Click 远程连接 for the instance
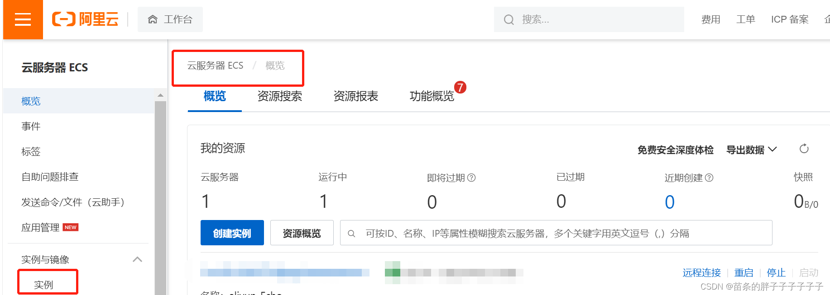This screenshot has width=830, height=295. (701, 273)
